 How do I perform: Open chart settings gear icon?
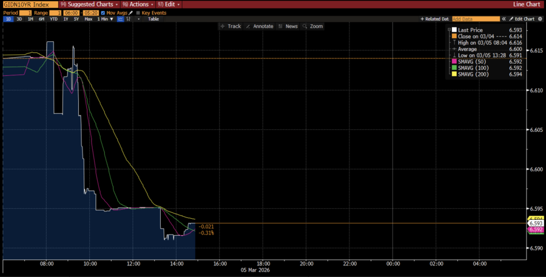pyautogui.click(x=541, y=19)
